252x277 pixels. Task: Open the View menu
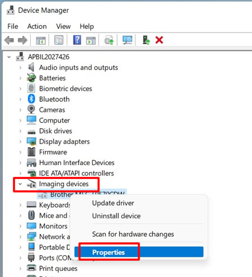point(63,26)
